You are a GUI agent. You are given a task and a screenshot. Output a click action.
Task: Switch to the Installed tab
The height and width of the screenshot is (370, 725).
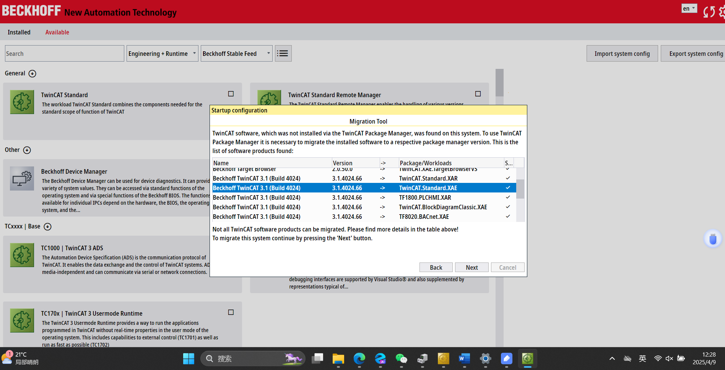19,32
